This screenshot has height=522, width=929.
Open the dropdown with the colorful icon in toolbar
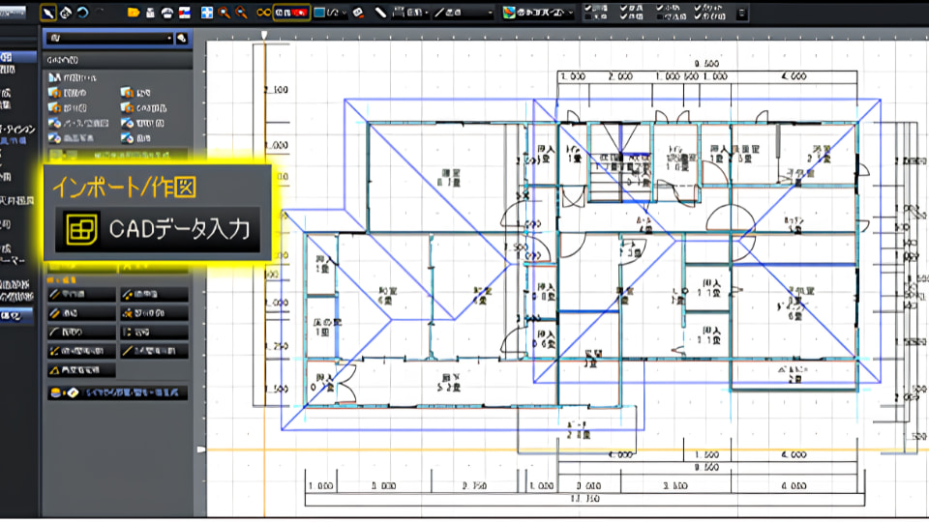point(538,13)
